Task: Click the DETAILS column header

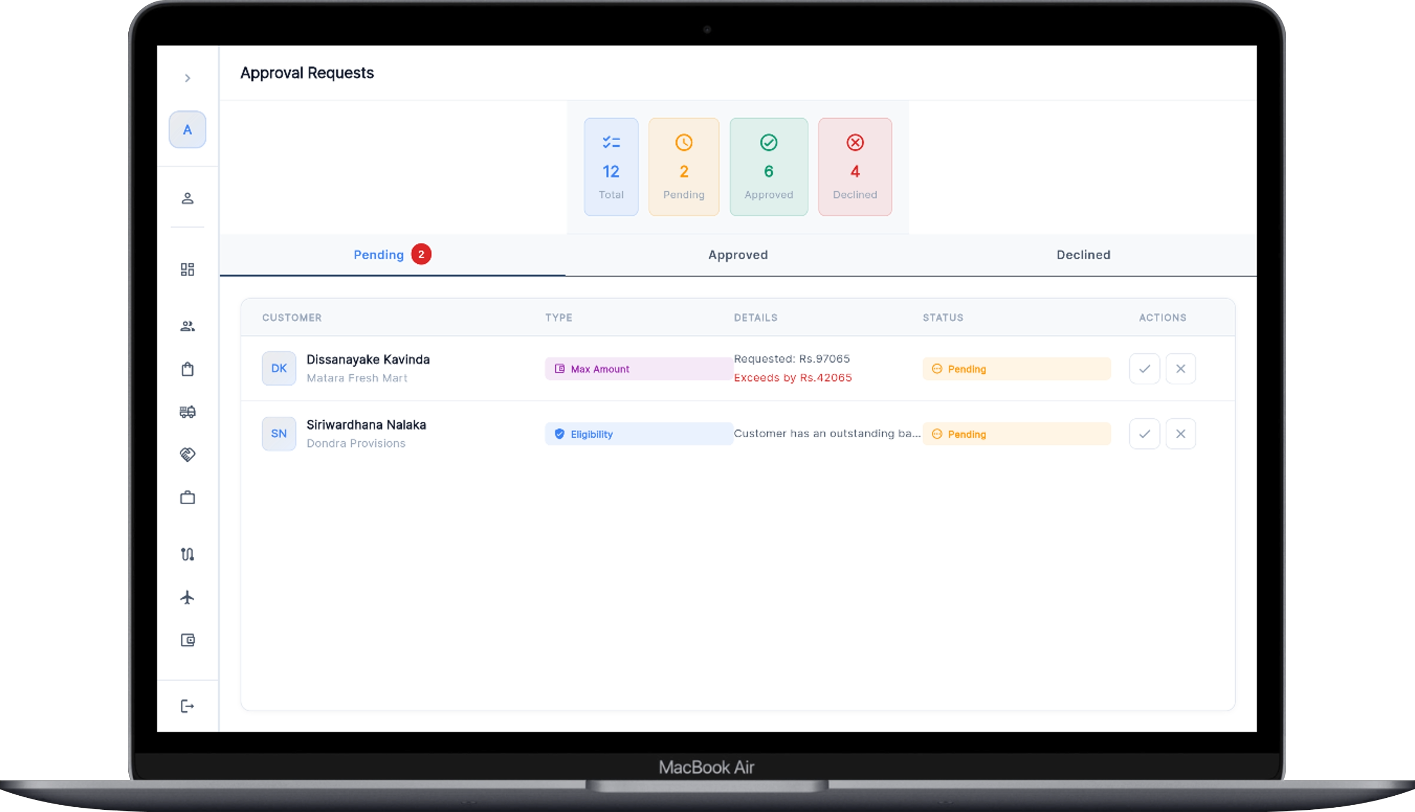Action: [x=755, y=318]
